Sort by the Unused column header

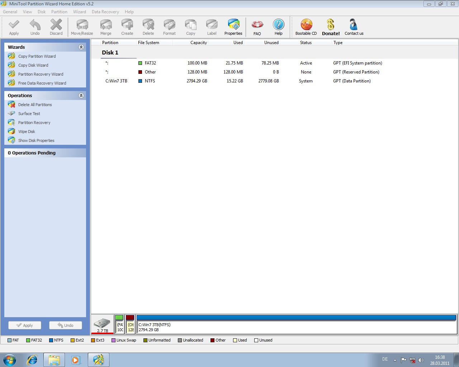[x=262, y=42]
